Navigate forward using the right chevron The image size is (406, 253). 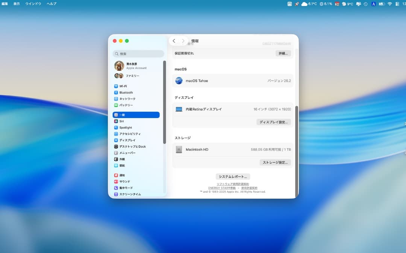(x=183, y=40)
